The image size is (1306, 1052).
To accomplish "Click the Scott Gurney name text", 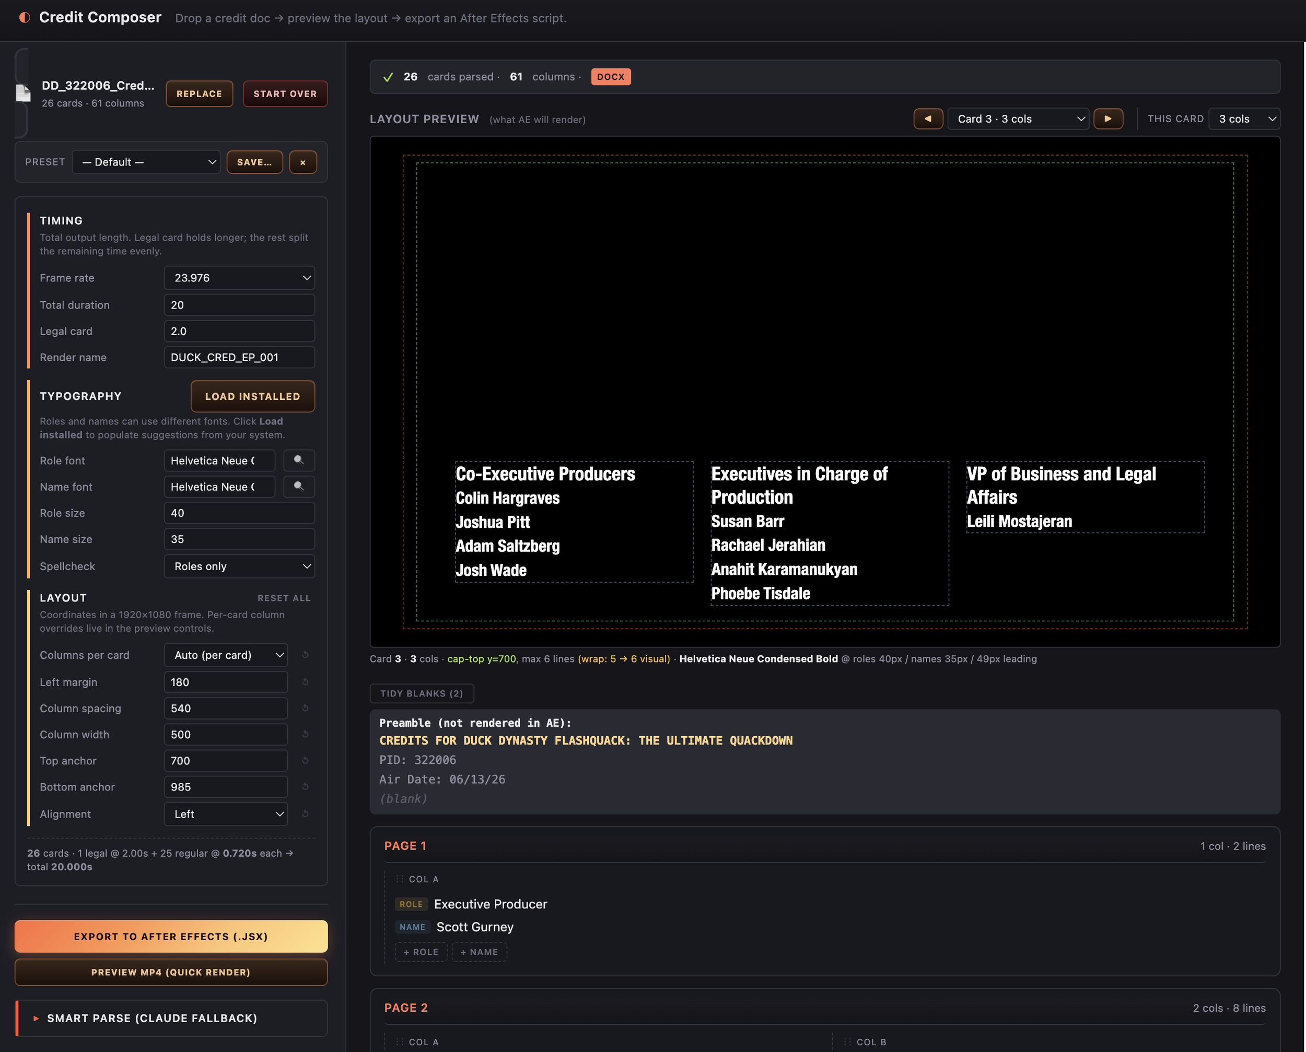I will pos(475,927).
